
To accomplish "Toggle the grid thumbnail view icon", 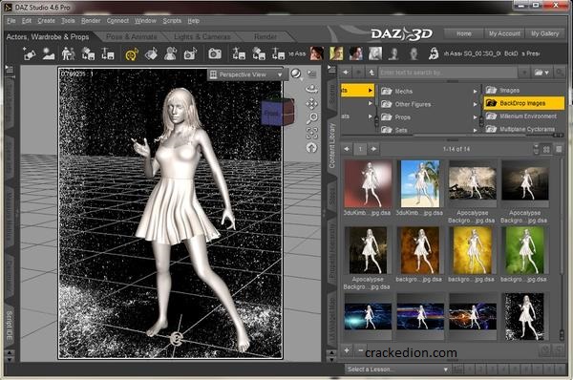I will click(546, 150).
